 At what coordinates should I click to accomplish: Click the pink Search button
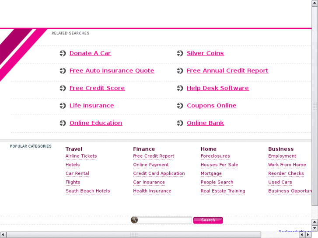(208, 220)
